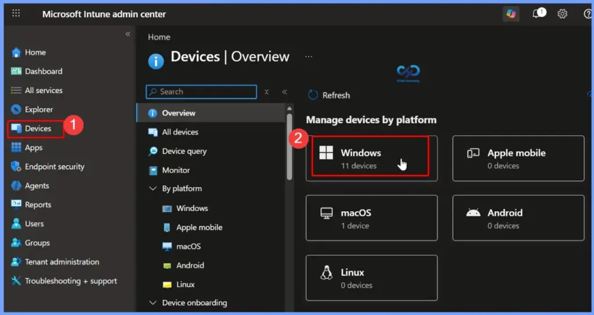This screenshot has width=594, height=315.
Task: Open Copilot from the top bar
Action: [x=511, y=14]
